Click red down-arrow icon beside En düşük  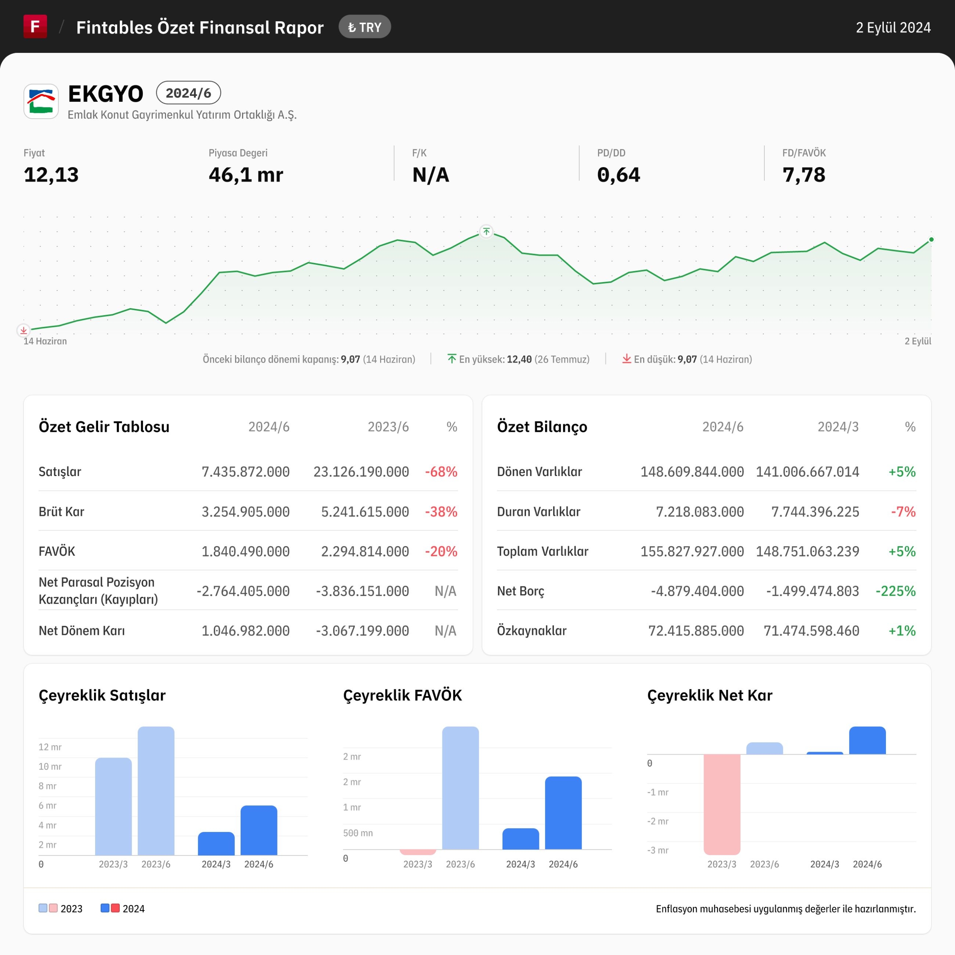coord(626,359)
